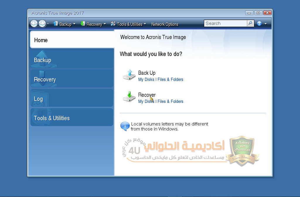Expand the navigation history dropdown arrow
Viewport: 300px width, 197px height.
48,24
